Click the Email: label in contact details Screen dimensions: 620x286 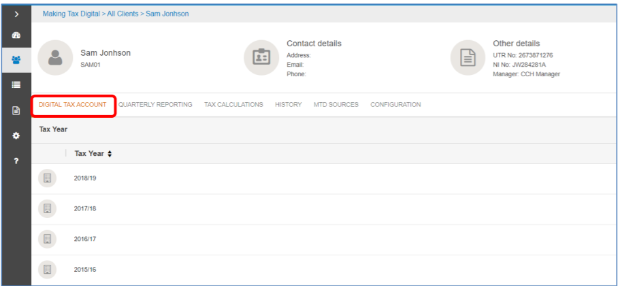pos(295,65)
